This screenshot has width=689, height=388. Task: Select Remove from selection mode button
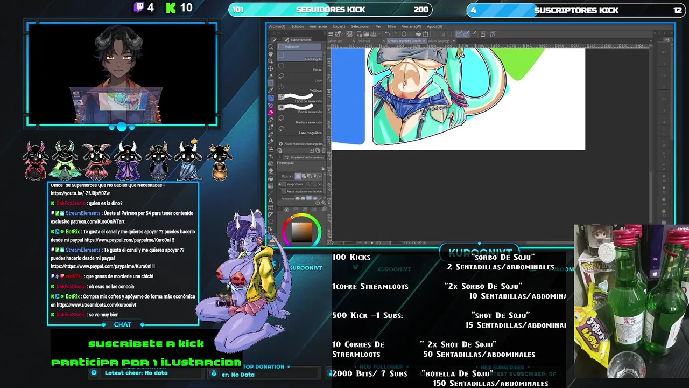(310, 176)
